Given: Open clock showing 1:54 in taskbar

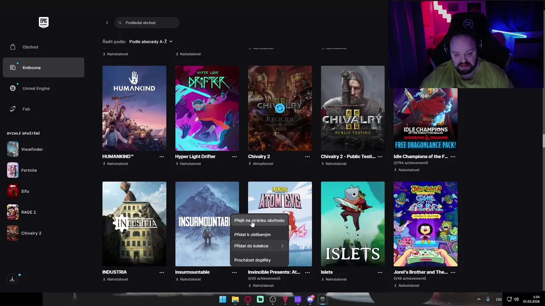Looking at the screenshot, I should [x=531, y=299].
